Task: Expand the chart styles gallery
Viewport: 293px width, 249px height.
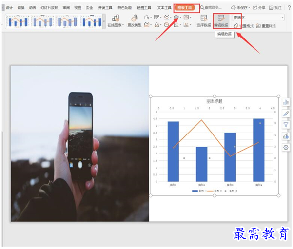Action: [x=104, y=21]
